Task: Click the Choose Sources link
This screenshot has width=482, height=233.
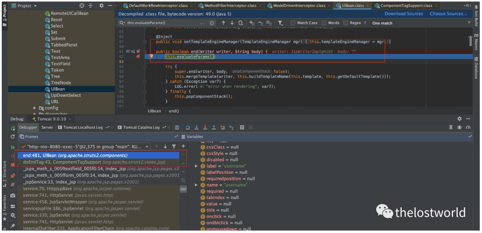Action: [448, 14]
